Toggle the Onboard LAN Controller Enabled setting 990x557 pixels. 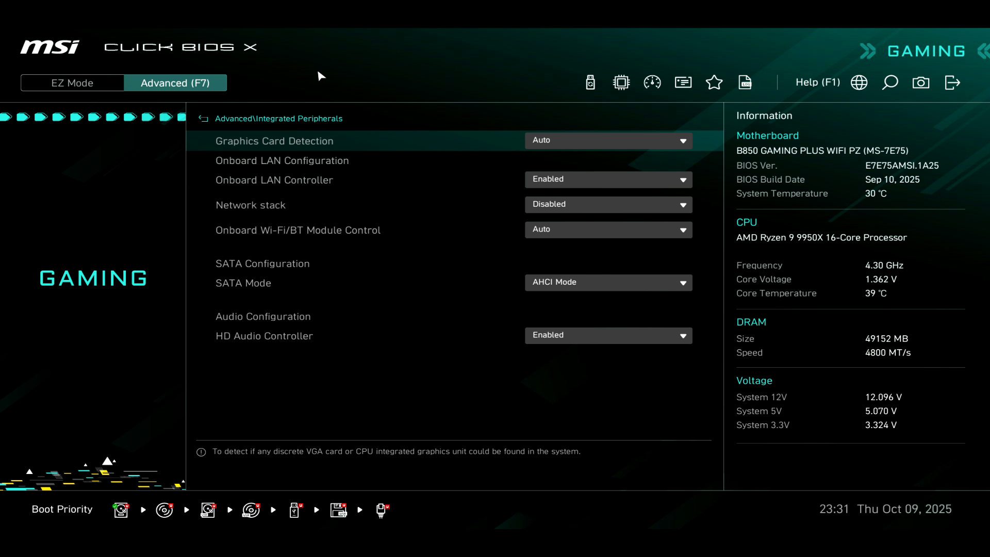(x=608, y=179)
